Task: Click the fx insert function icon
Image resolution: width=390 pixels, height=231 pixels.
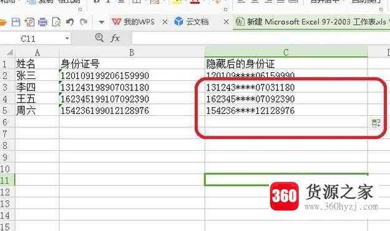Action: click(x=115, y=38)
